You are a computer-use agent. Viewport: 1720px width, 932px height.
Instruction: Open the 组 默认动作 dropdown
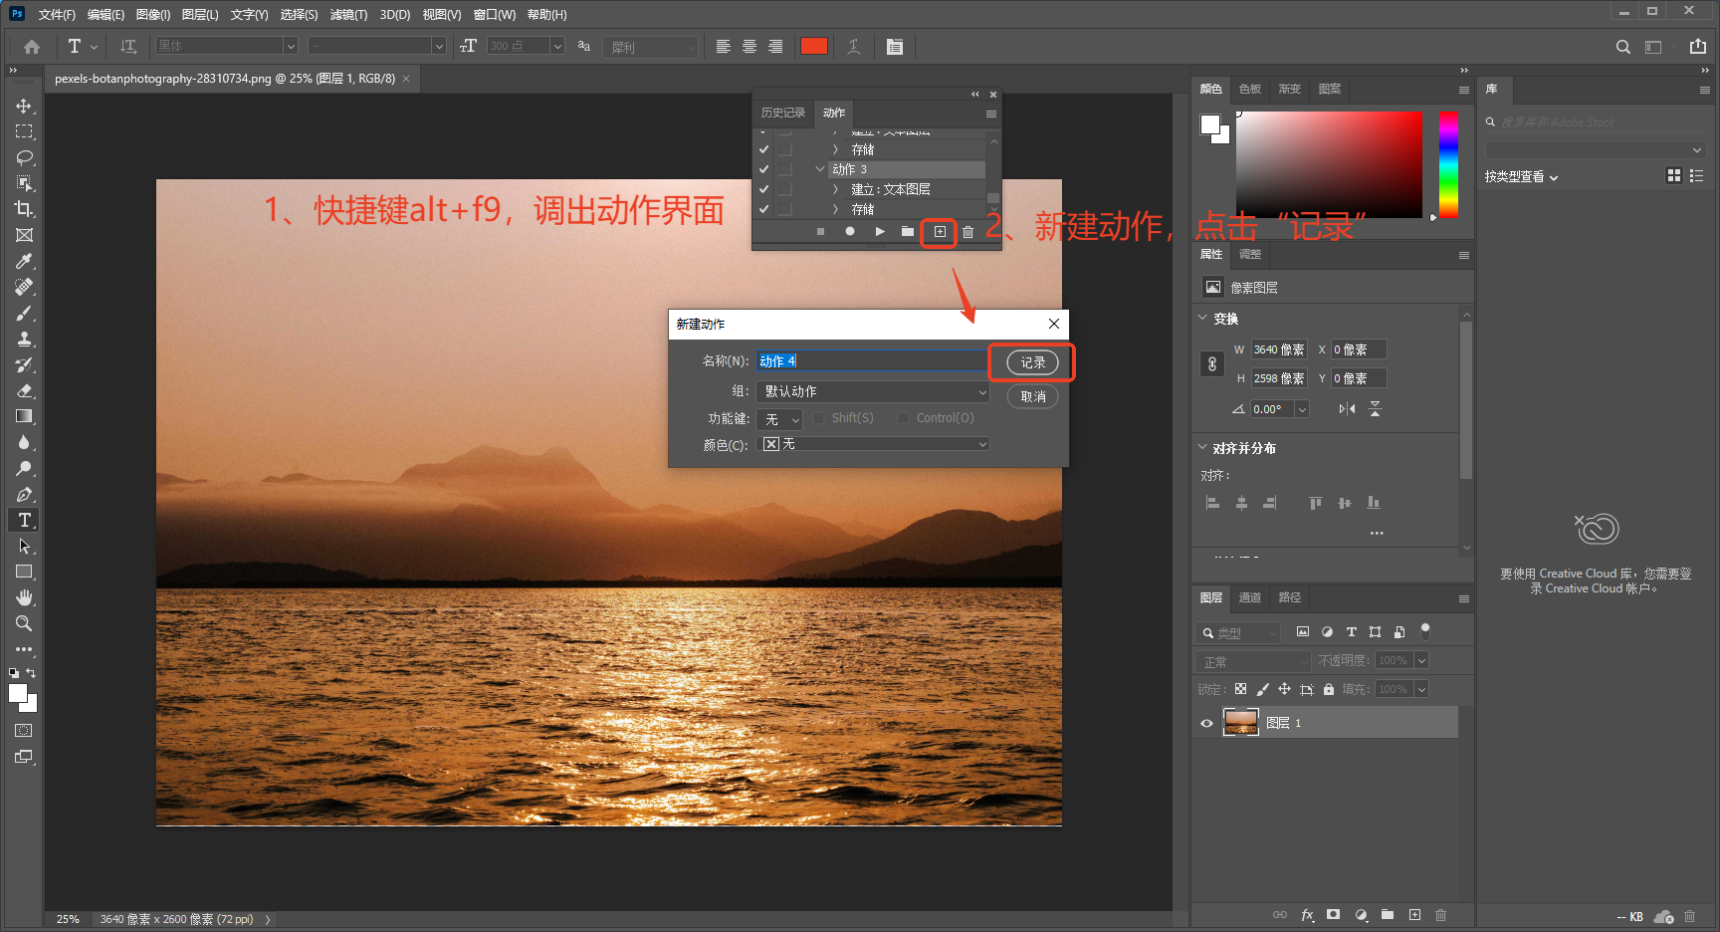point(873,391)
